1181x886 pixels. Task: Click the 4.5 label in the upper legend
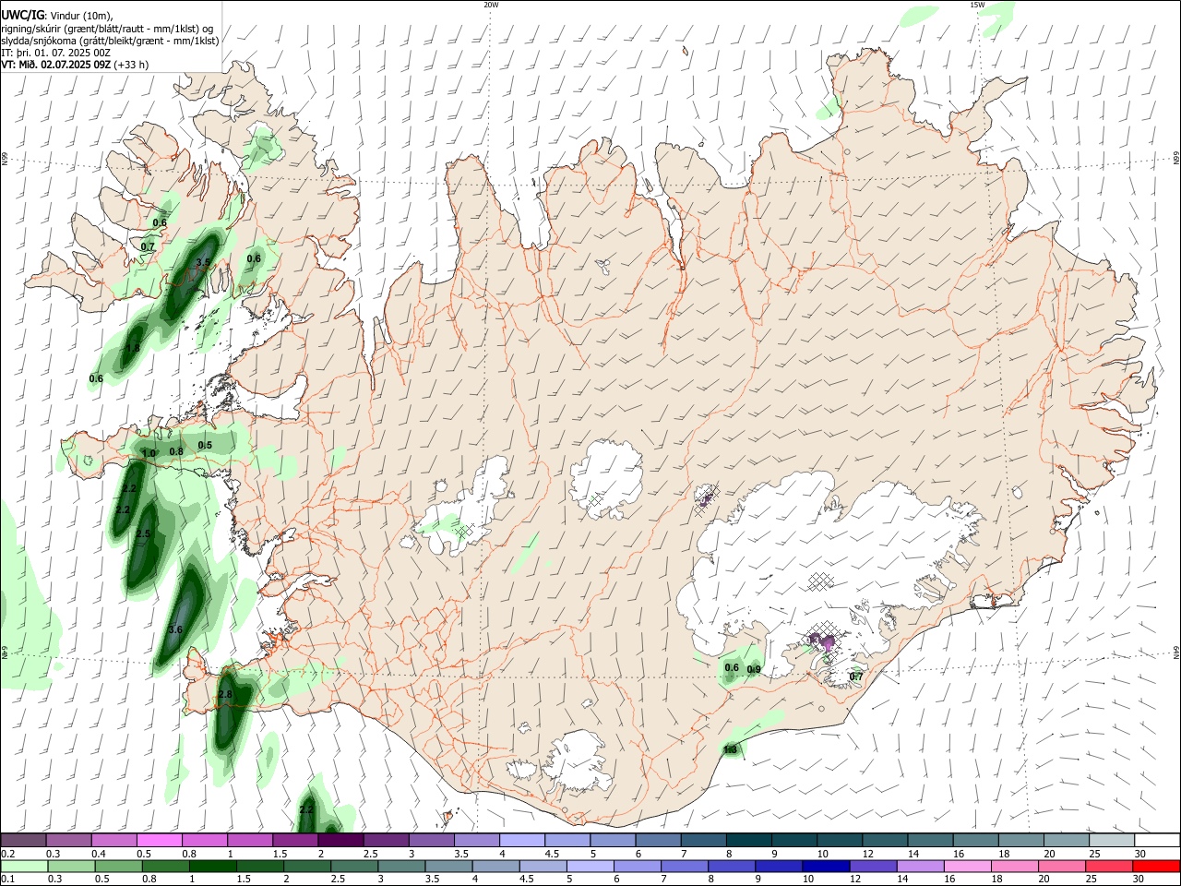pos(552,854)
